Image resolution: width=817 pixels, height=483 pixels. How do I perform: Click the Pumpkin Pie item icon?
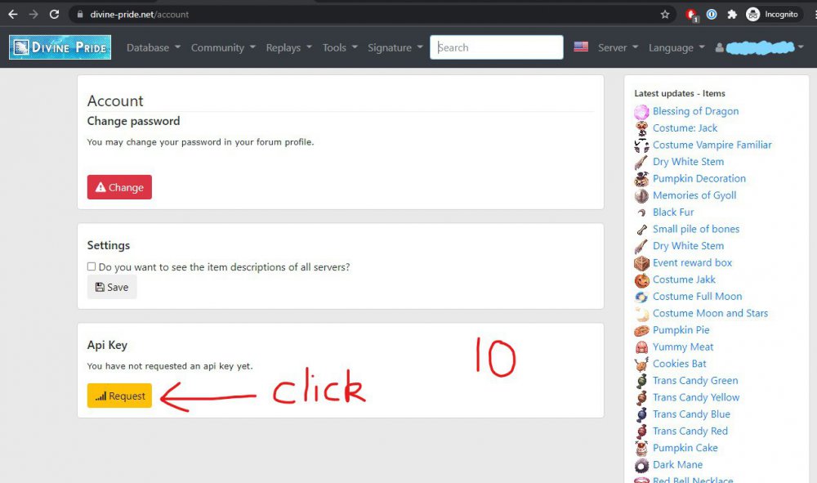click(641, 330)
